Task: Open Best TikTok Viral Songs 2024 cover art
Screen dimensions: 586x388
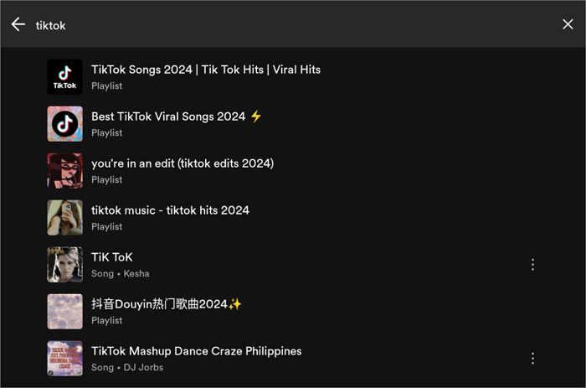Action: (x=65, y=124)
